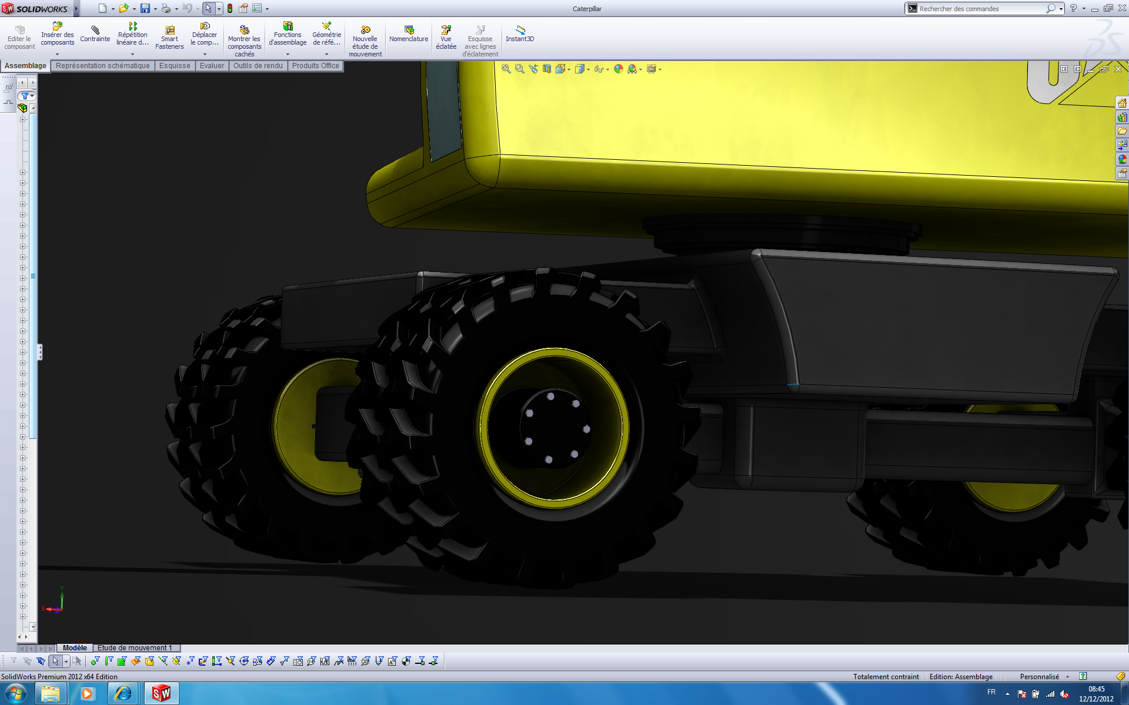Click Previous view icon in viewport toolbar
The image size is (1129, 705).
[x=533, y=69]
